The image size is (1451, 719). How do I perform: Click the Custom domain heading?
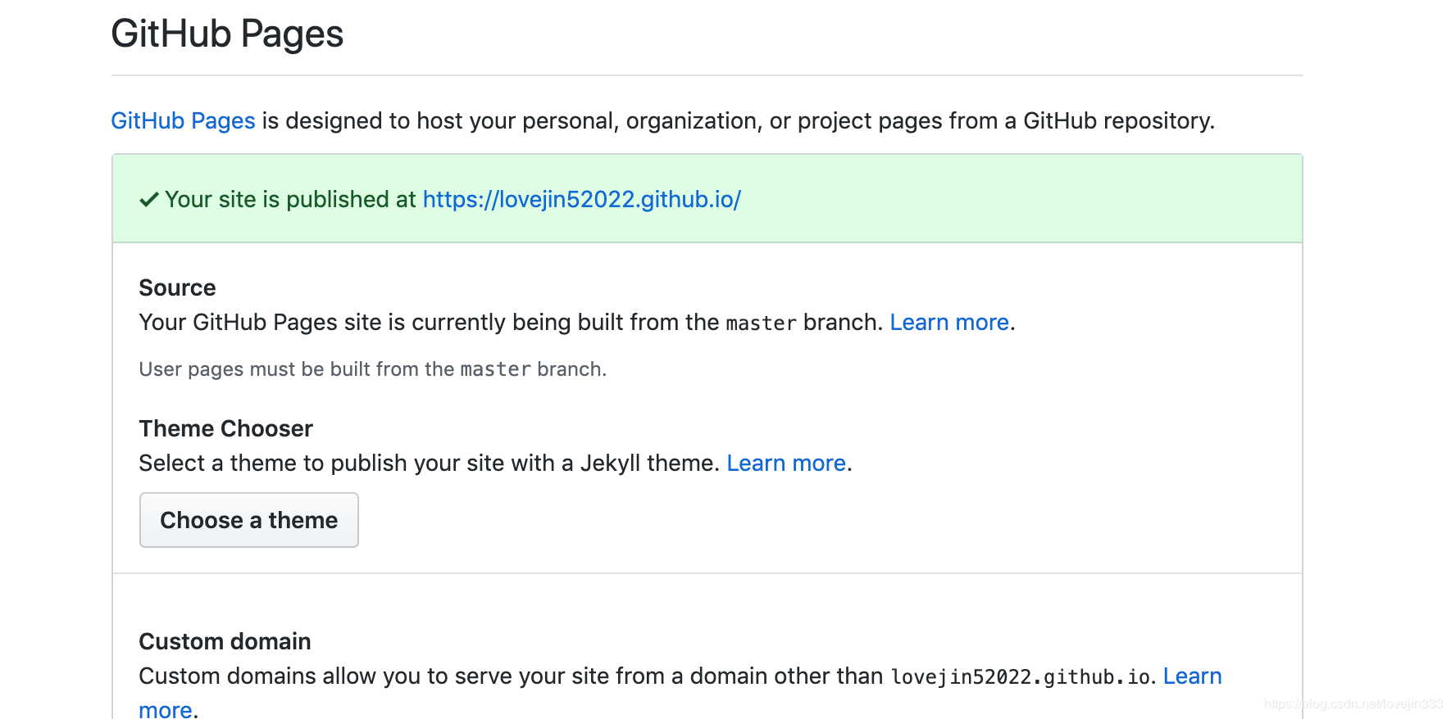click(225, 642)
